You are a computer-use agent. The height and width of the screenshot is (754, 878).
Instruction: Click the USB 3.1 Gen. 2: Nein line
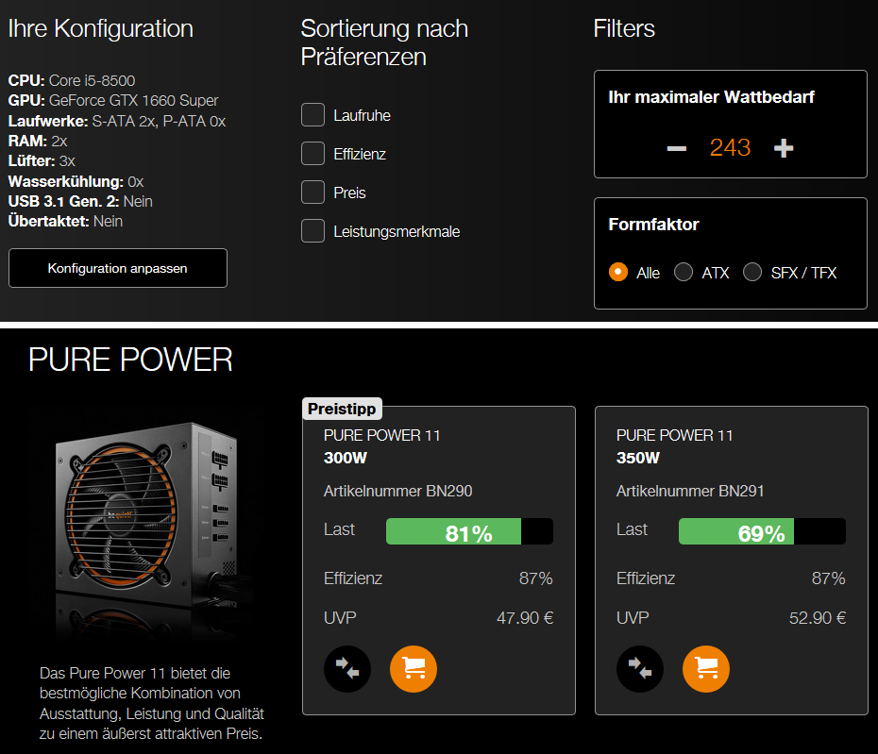[80, 202]
